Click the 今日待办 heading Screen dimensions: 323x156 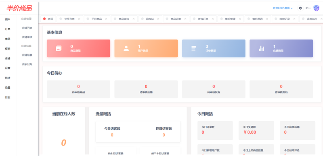tap(55, 73)
